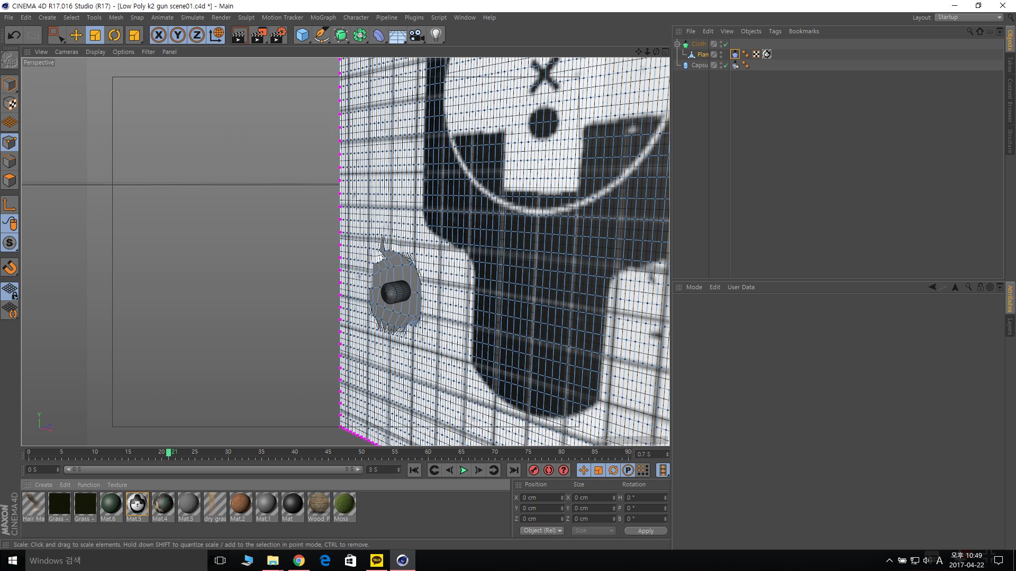
Task: Add a Floor environment object
Action: (397, 35)
